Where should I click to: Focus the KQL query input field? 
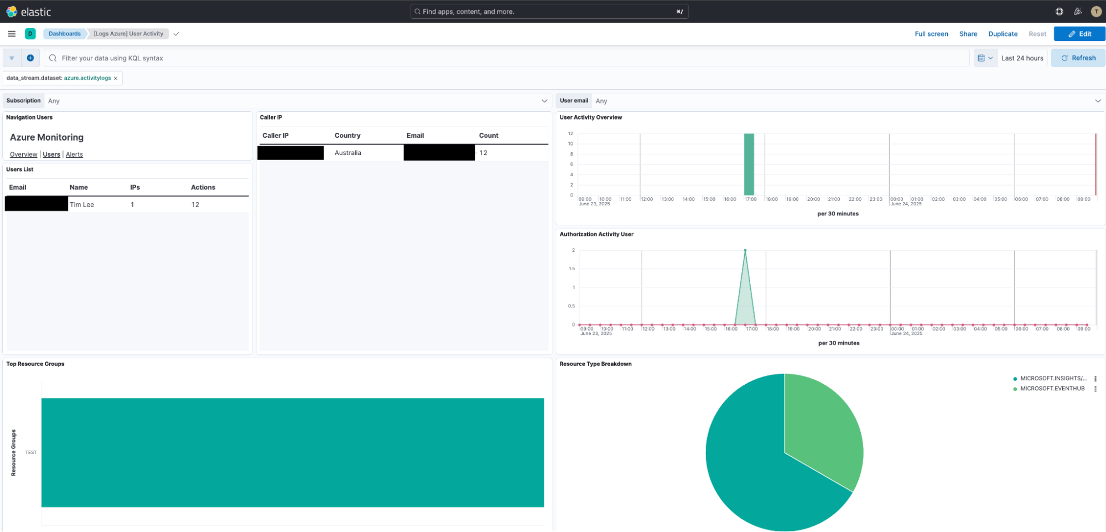click(506, 58)
